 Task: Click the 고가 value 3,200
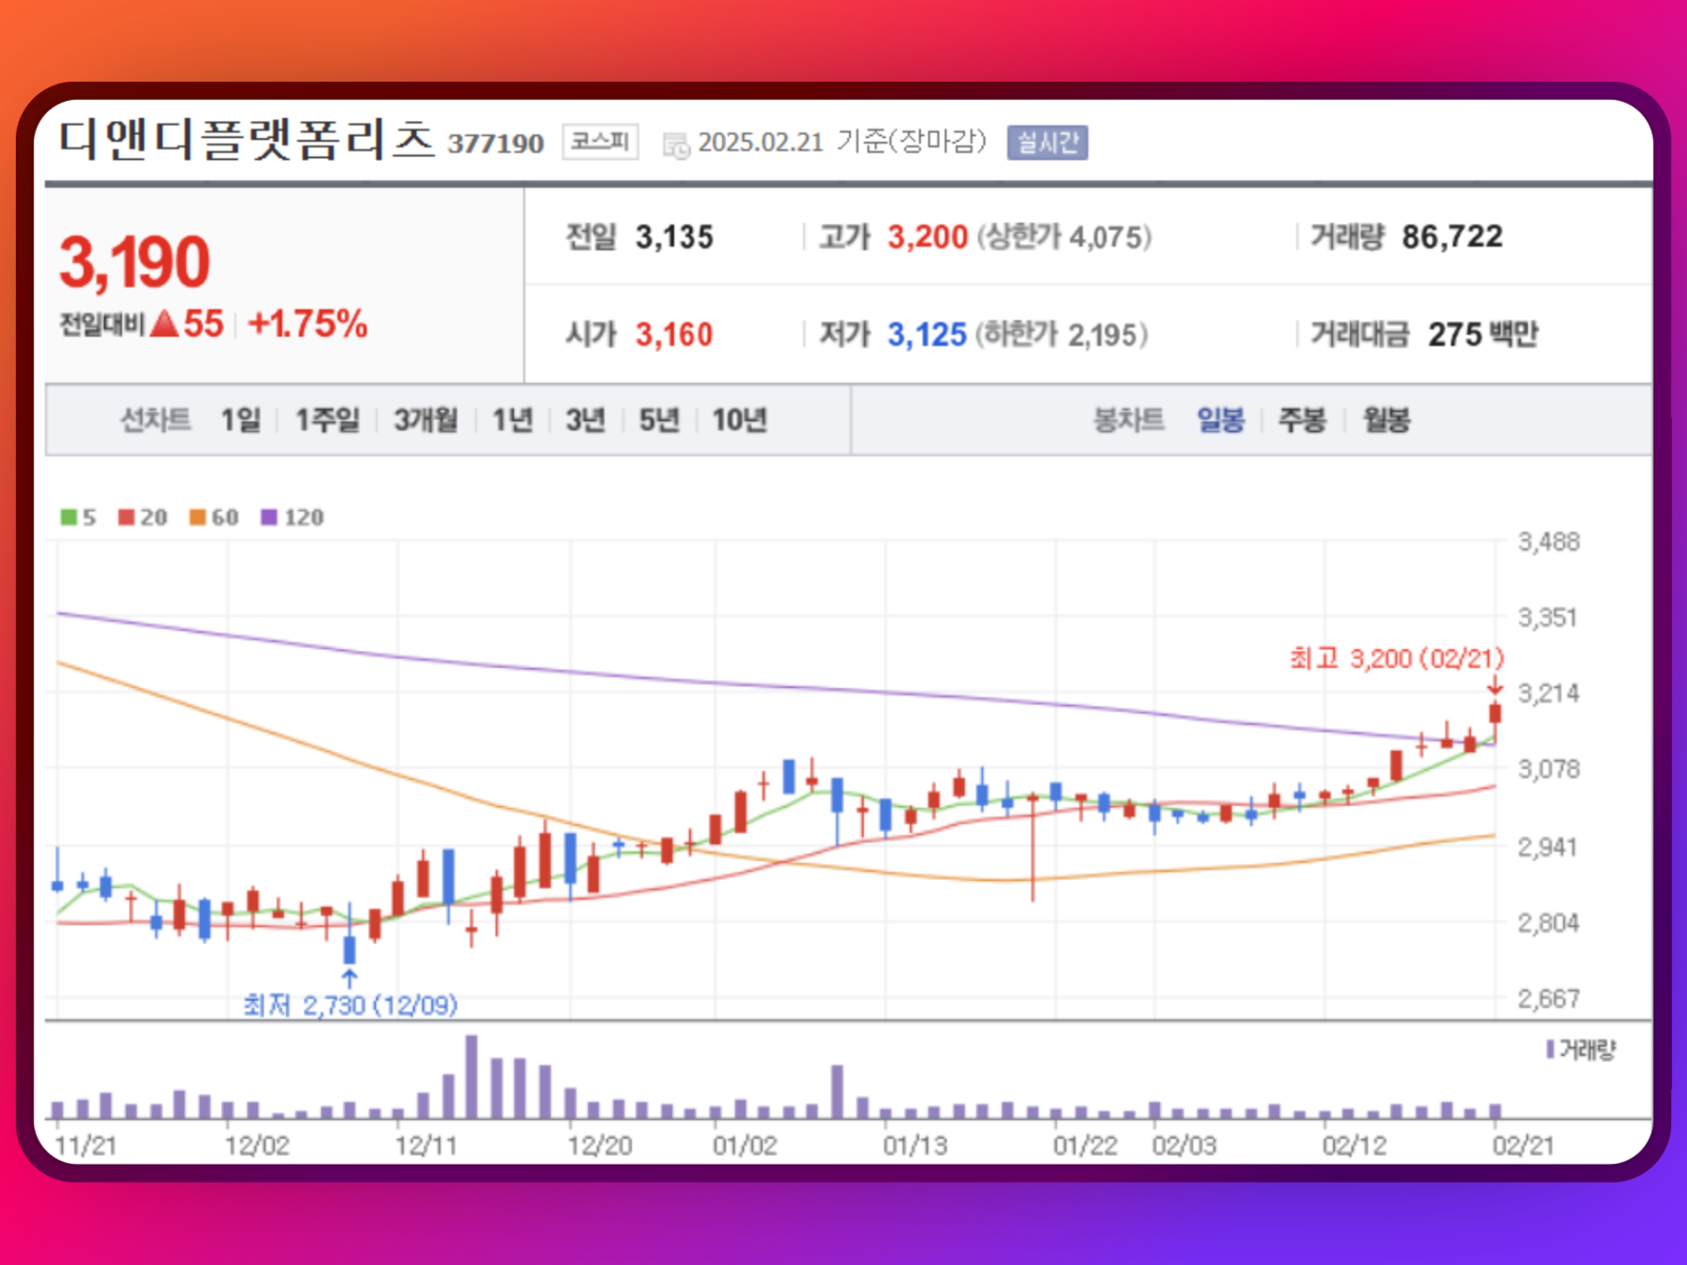tap(927, 237)
